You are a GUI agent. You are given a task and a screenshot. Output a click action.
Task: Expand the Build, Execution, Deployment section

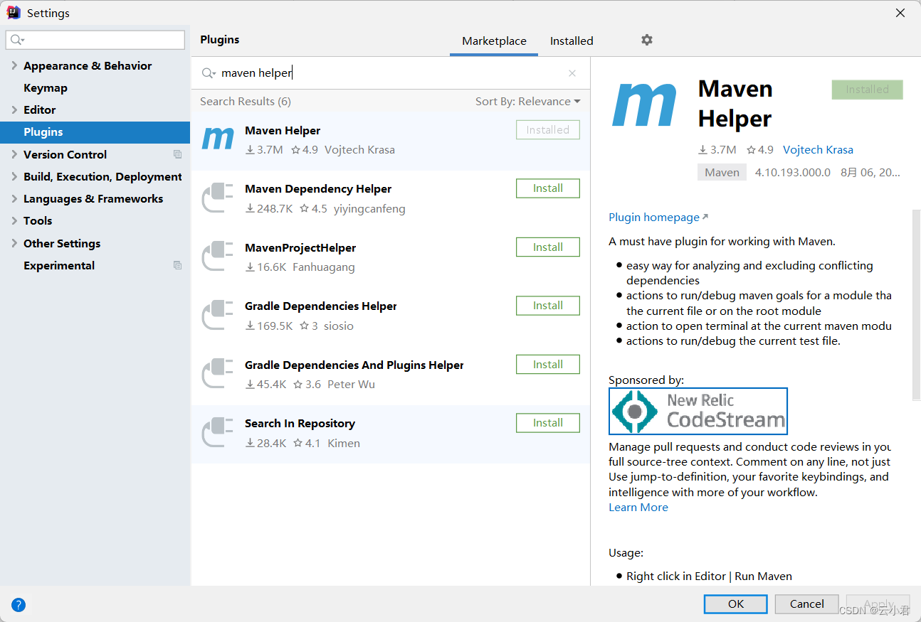[x=15, y=176]
